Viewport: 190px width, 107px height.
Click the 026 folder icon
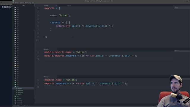click(16, 30)
